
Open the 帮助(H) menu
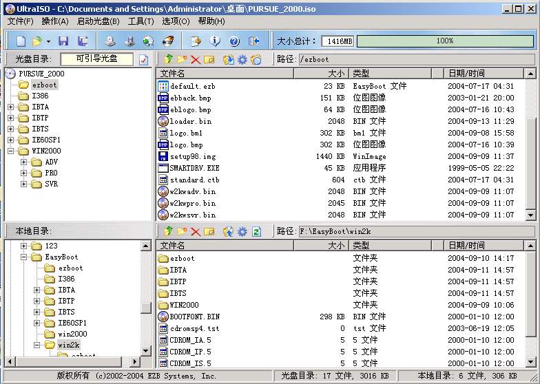211,21
